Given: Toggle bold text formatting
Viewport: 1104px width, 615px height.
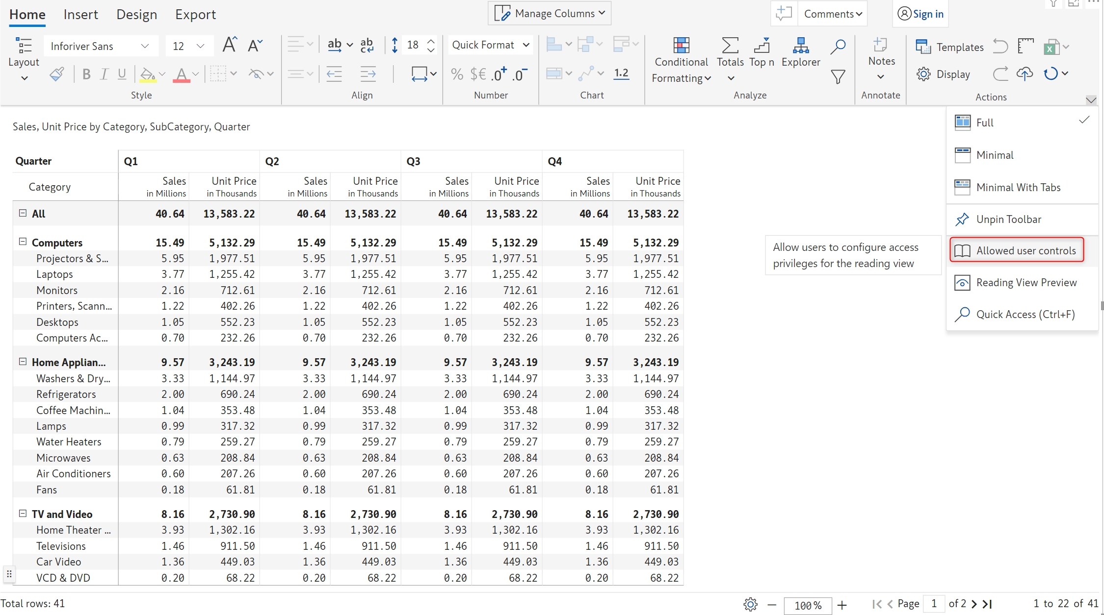Looking at the screenshot, I should 86,74.
